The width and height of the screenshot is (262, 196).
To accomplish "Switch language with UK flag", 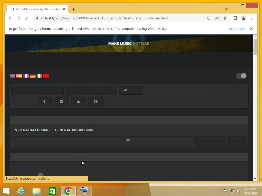I will tap(13, 76).
